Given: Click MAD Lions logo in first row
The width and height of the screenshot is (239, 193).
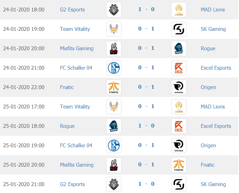Looking at the screenshot, I should pyautogui.click(x=179, y=10).
